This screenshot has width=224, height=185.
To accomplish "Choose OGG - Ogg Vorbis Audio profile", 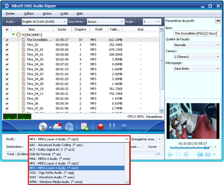I will click(76, 173).
